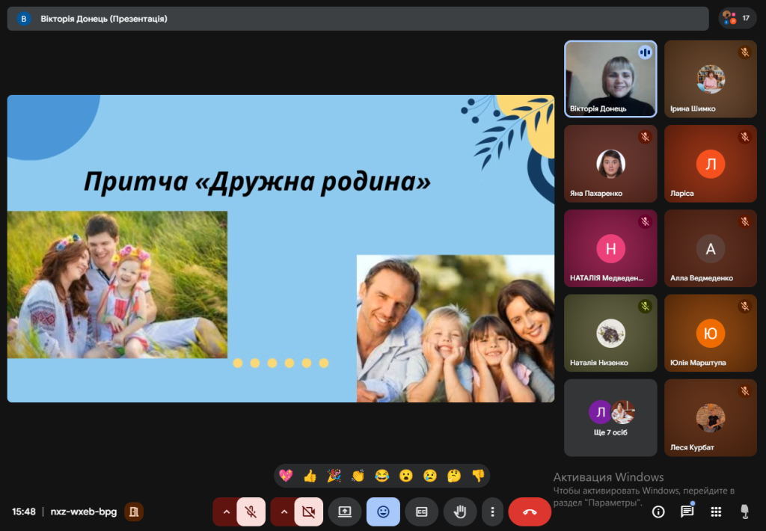Toggle closed captions button
Image resolution: width=766 pixels, height=531 pixels.
[421, 512]
